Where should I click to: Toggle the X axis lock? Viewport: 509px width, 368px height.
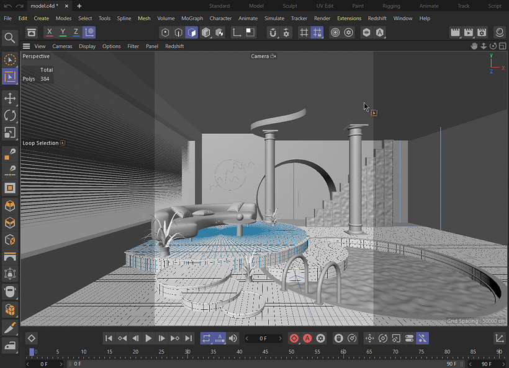point(49,32)
